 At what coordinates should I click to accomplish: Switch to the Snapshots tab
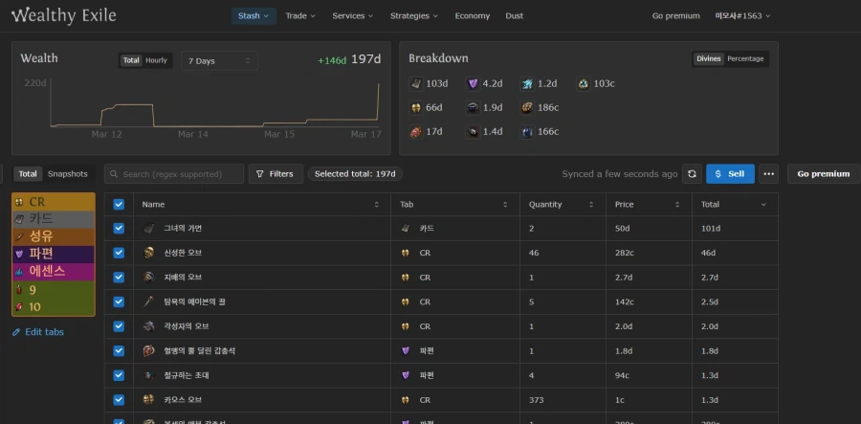pyautogui.click(x=68, y=174)
